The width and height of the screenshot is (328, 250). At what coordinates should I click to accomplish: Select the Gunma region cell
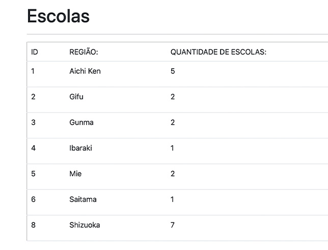(81, 122)
